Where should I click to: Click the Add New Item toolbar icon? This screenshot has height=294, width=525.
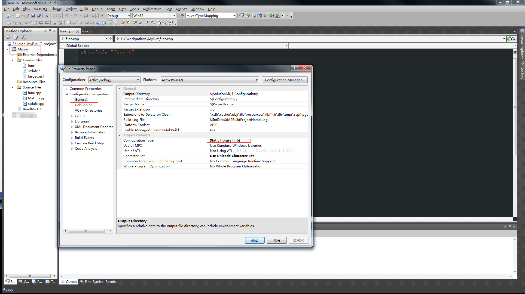(18, 16)
